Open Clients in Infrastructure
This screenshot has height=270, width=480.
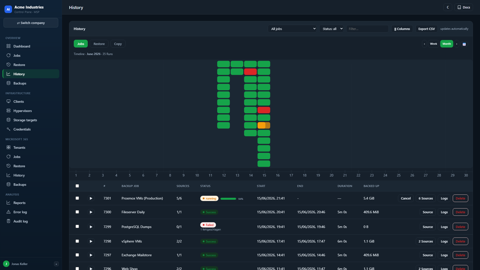coord(31,101)
